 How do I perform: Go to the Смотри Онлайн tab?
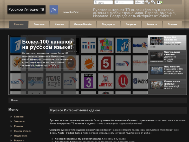[x=83, y=24]
